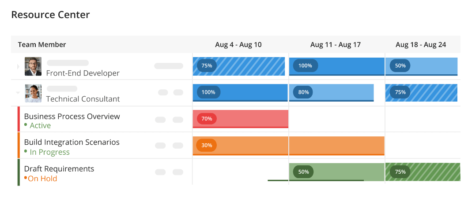Screen dimensions: 468x197
Task: Click the On Hold status label
Action: (42, 179)
